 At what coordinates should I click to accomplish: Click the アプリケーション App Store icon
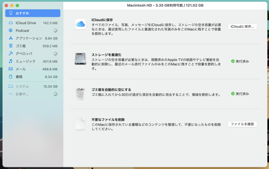tap(11, 38)
